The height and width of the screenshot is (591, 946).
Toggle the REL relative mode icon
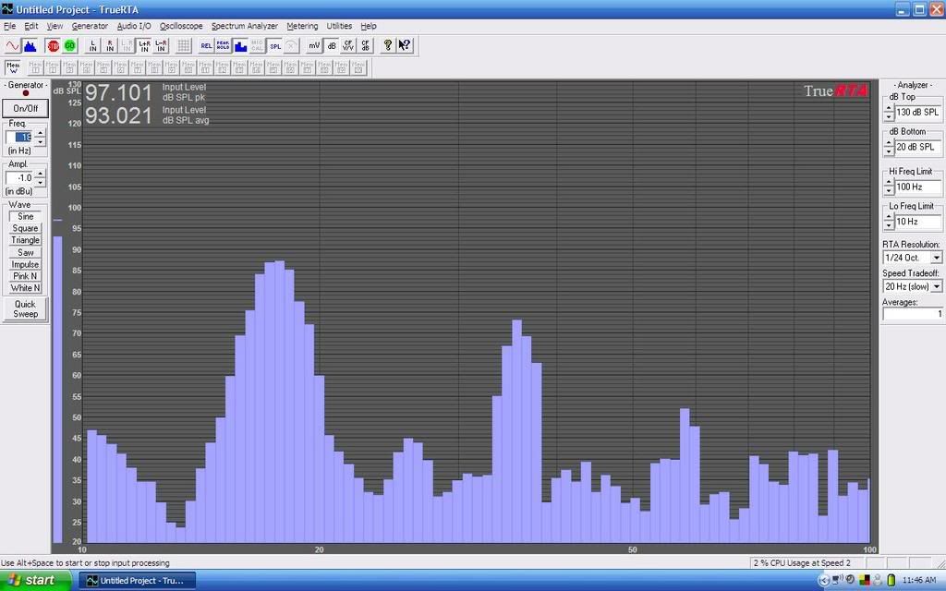tap(206, 46)
